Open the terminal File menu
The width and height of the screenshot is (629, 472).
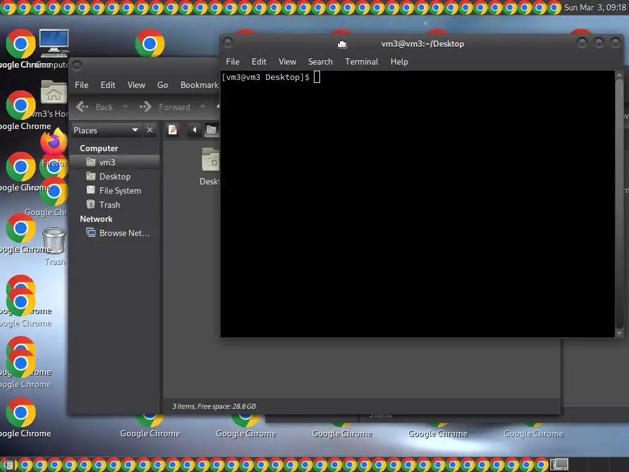pos(233,62)
